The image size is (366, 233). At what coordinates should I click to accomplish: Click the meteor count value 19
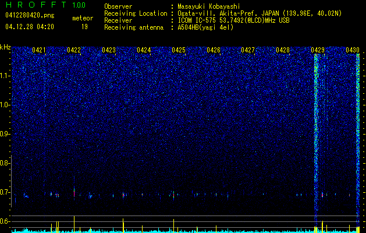[x=84, y=27]
